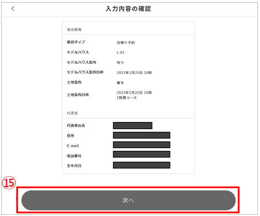Click the 土地案内 label
This screenshot has height=216, width=260.
coord(74,82)
